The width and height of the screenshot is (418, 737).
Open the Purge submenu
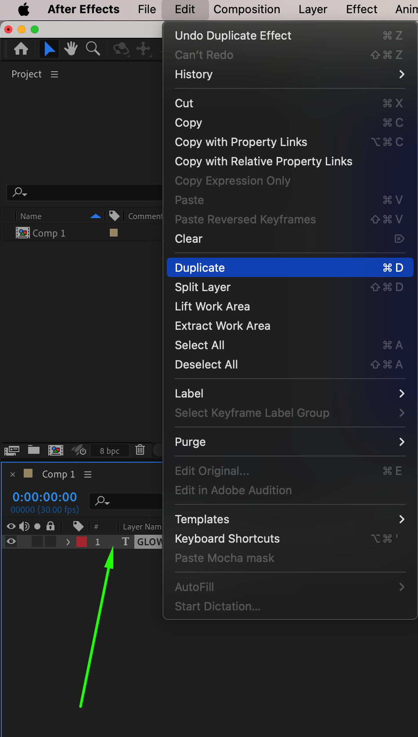tap(290, 442)
